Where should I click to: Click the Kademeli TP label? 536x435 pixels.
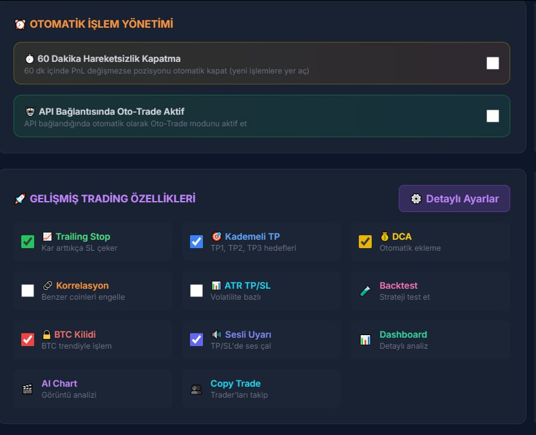click(253, 237)
